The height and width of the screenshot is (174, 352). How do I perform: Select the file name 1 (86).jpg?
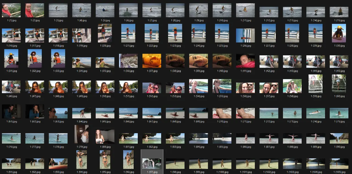coord(245,147)
